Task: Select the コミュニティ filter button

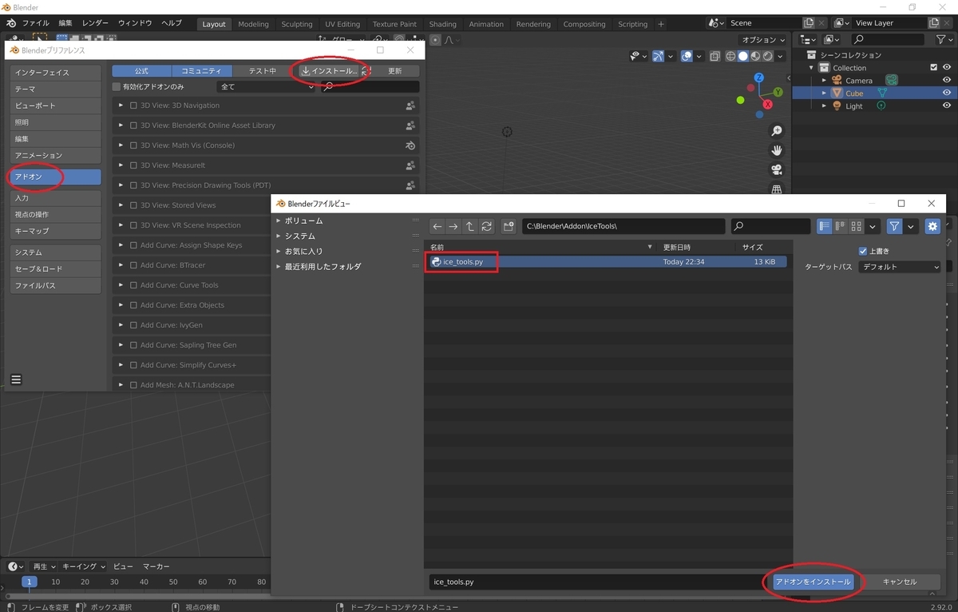Action: [x=202, y=71]
